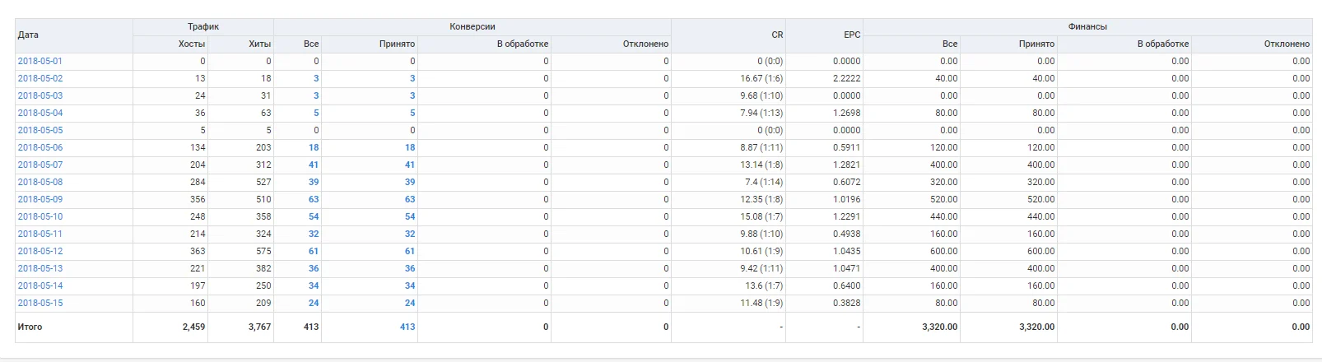Select CR value 7.94 (1:13)
1322x362 pixels.
(761, 113)
